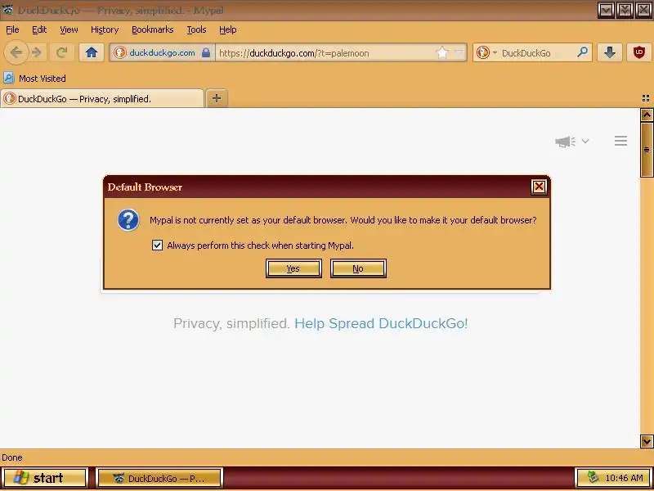Click the Privacy, simplified. tagline text
Image resolution: width=654 pixels, height=491 pixels.
coord(231,323)
